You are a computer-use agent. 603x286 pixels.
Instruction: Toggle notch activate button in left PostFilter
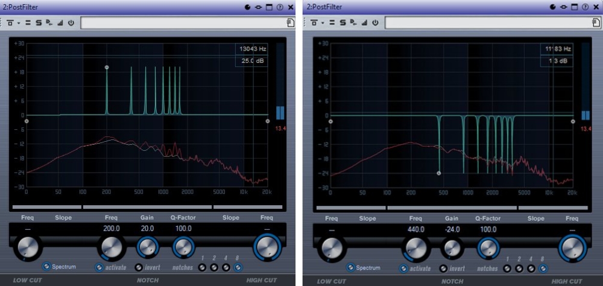coord(99,267)
